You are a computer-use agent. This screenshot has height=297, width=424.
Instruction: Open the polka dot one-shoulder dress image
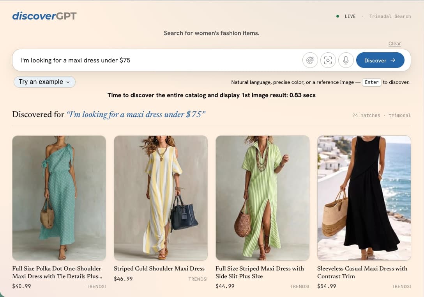point(59,198)
